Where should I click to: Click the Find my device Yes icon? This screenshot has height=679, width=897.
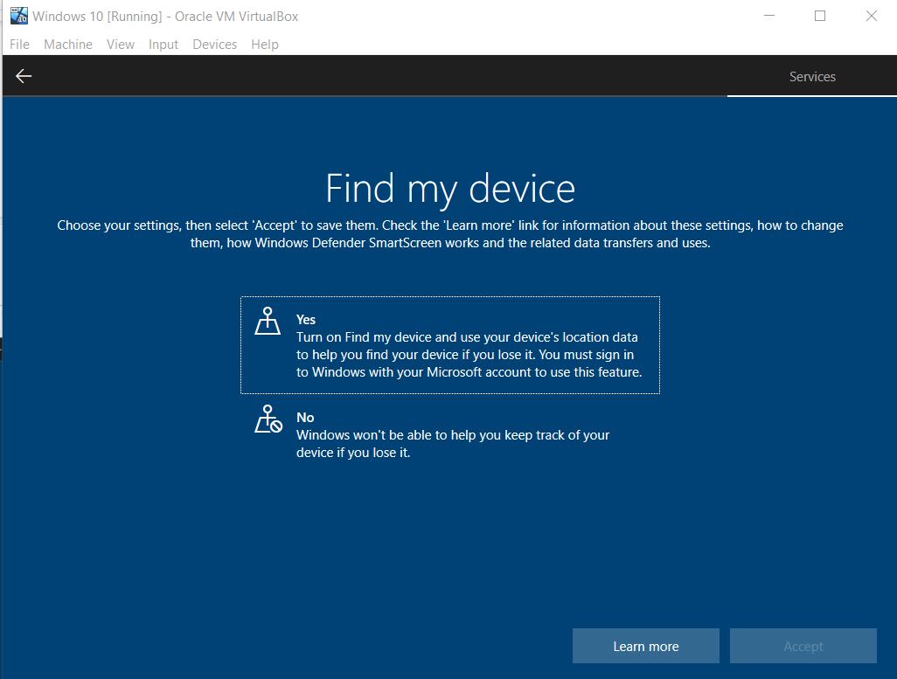[x=268, y=321]
